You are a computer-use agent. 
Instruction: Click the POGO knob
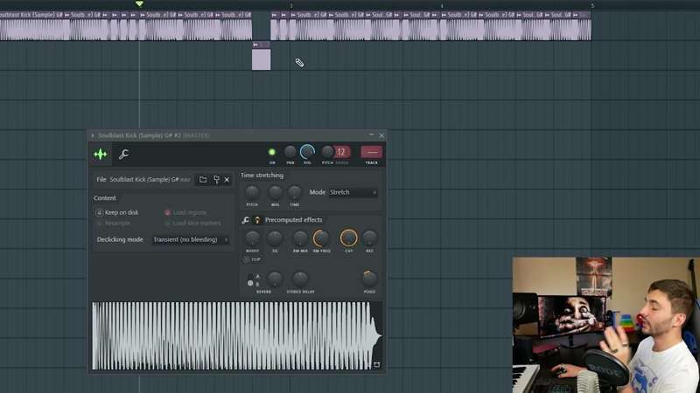click(x=369, y=279)
